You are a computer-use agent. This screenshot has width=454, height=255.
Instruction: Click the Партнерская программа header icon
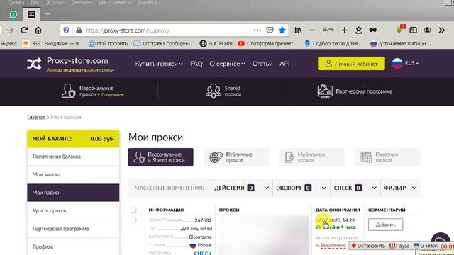[325, 91]
